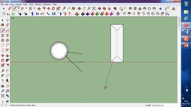This screenshot has height=107, width=191.
Task: Switch to Iso view house icon
Action: 130,9
